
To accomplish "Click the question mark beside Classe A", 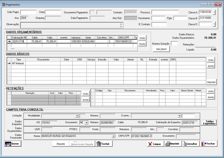I will coord(214,13).
